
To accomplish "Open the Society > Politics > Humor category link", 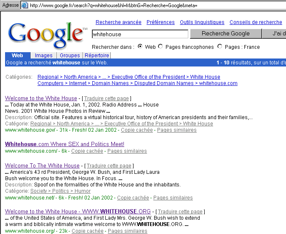I will (60, 191).
